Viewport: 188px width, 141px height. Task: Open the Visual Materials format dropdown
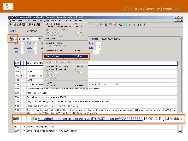(40, 39)
